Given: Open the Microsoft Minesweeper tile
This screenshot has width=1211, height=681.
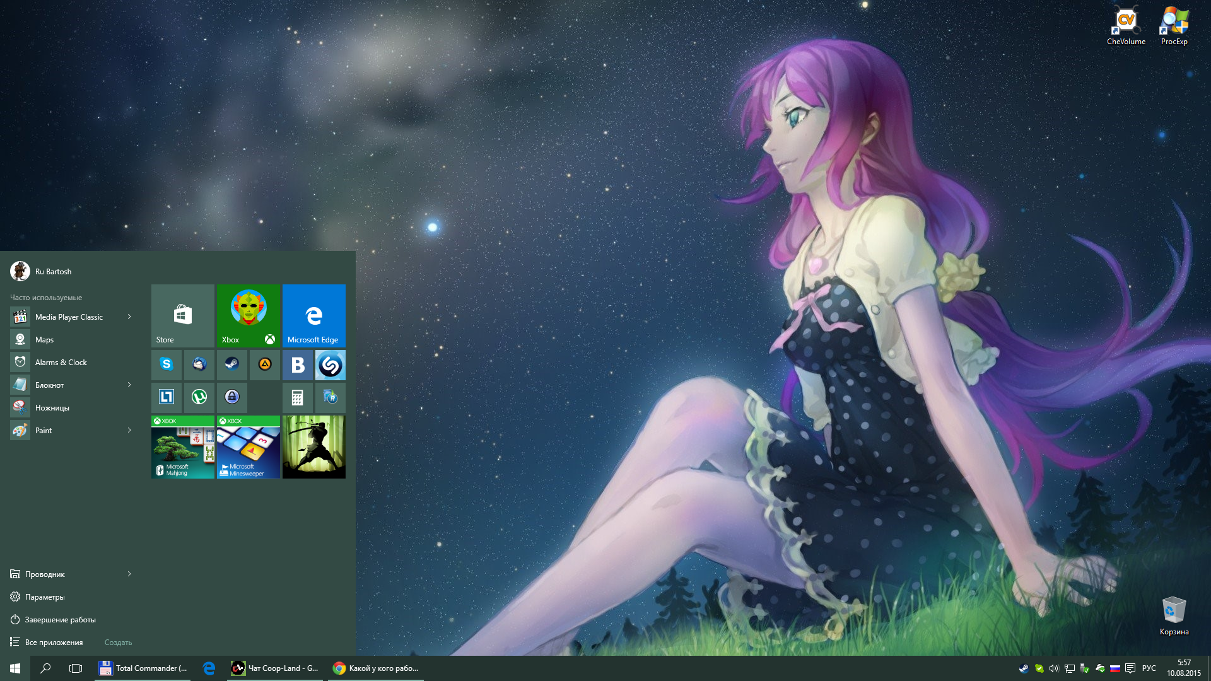Looking at the screenshot, I should point(248,446).
